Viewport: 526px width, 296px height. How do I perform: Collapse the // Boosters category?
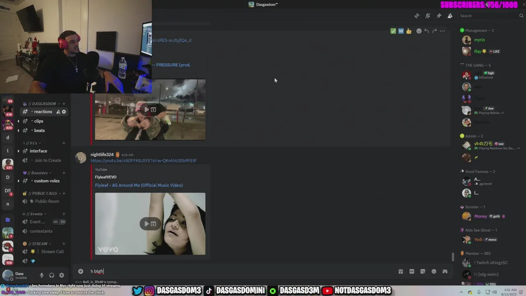click(37, 173)
